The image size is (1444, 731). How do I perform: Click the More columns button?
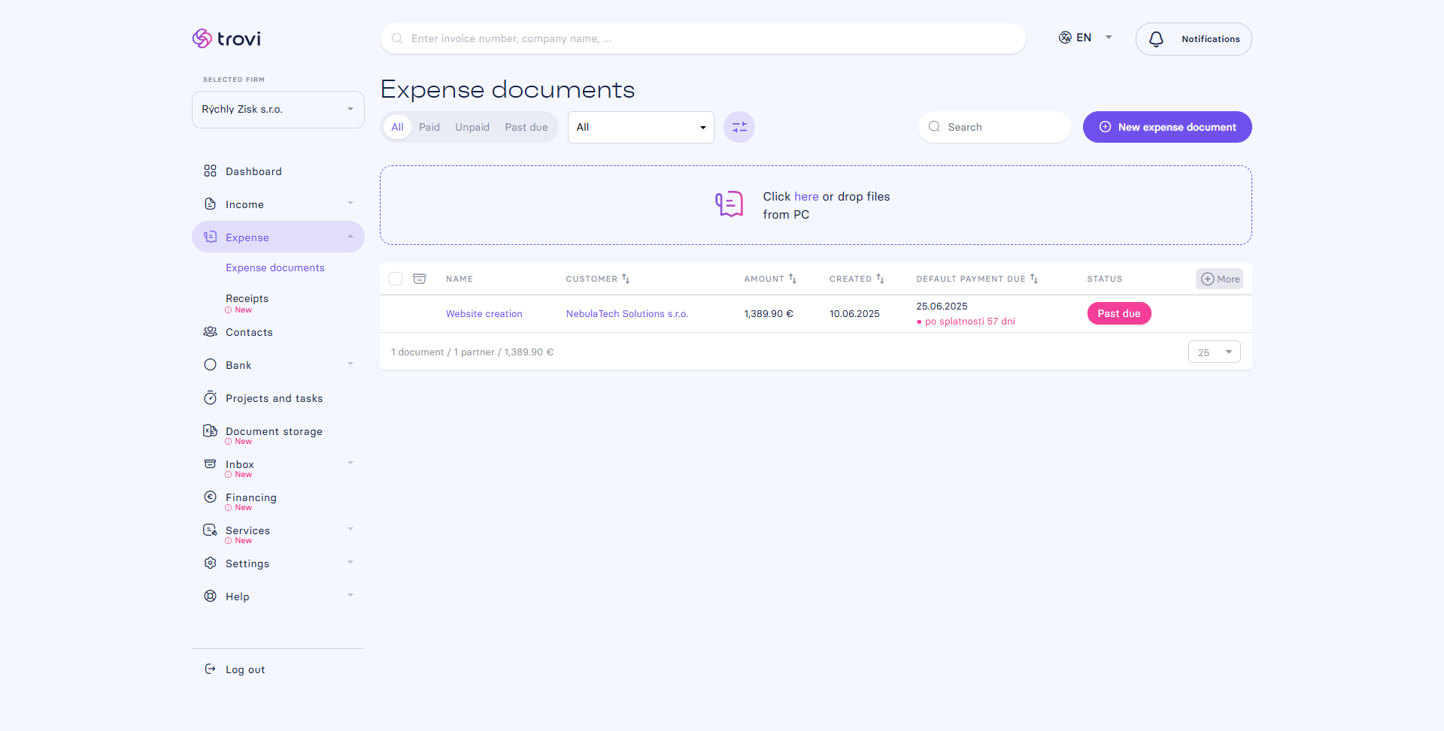[x=1219, y=279]
